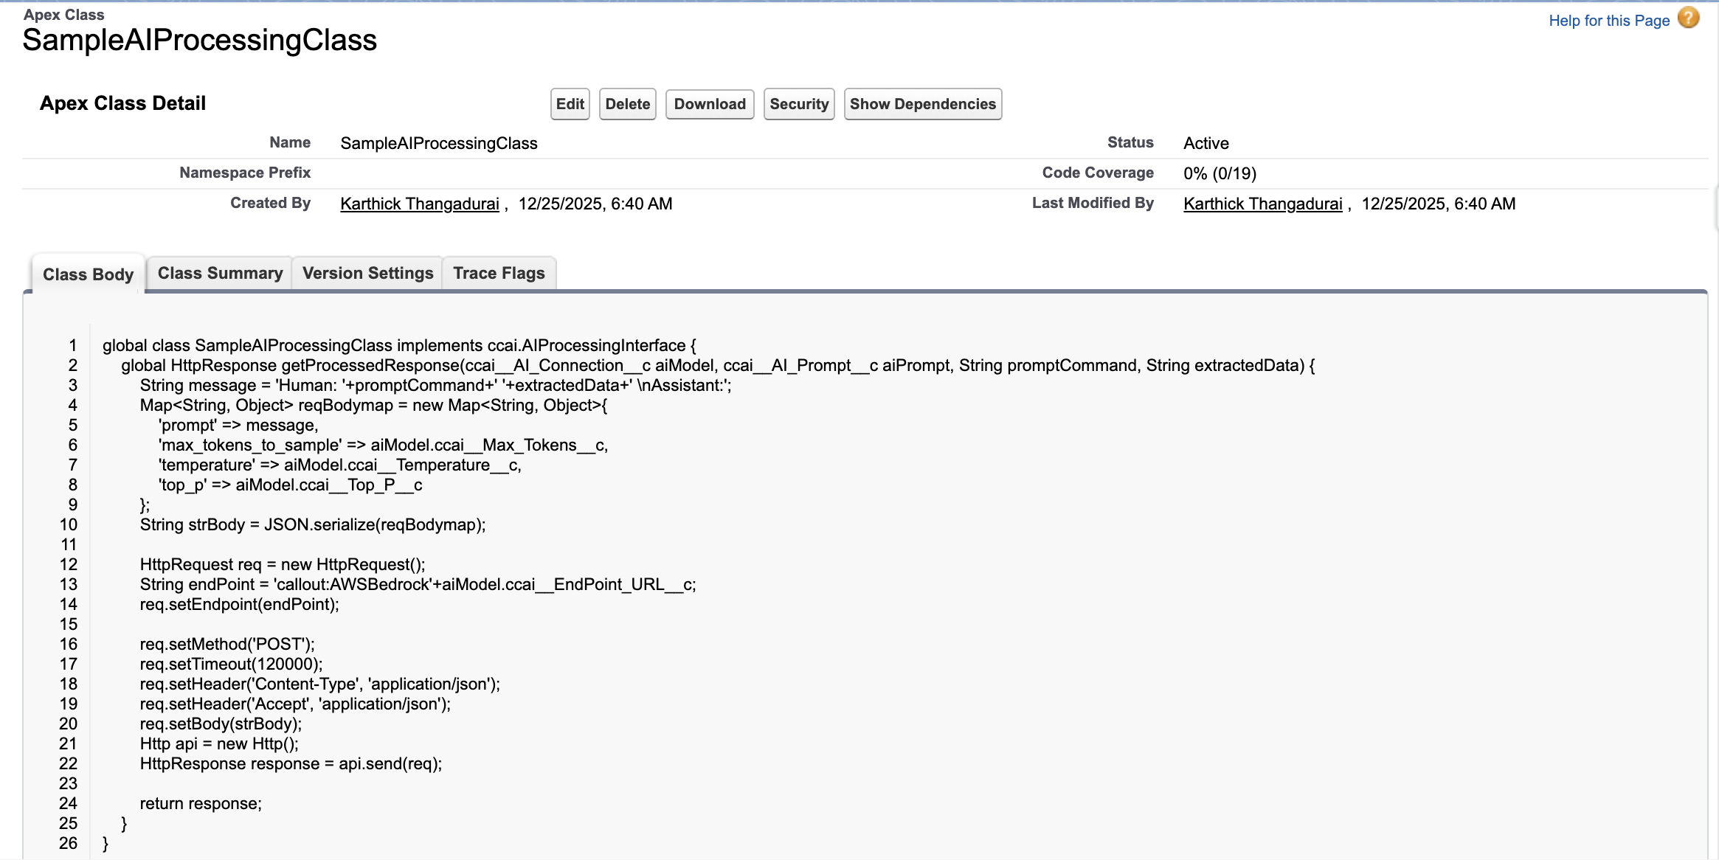Click the global class declaration on line 1
The width and height of the screenshot is (1719, 860).
click(x=398, y=346)
